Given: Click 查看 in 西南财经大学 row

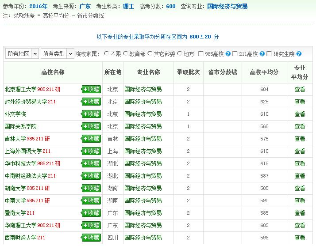Looking at the screenshot, I should [300, 238].
